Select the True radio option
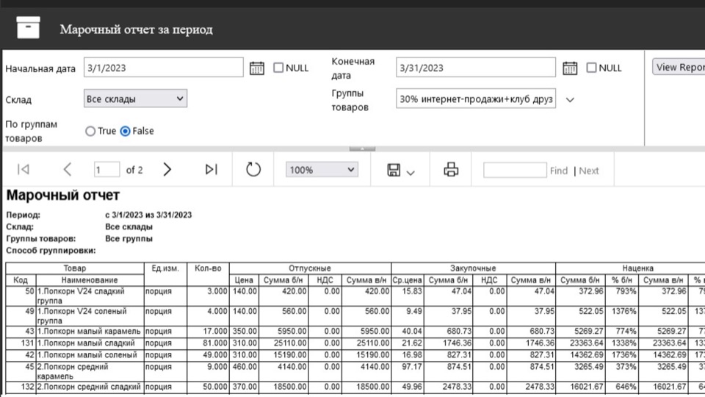Screen dimensions: 705x397 tap(91, 131)
